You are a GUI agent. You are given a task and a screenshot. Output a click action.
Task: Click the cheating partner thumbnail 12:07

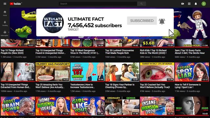click(x=122, y=72)
